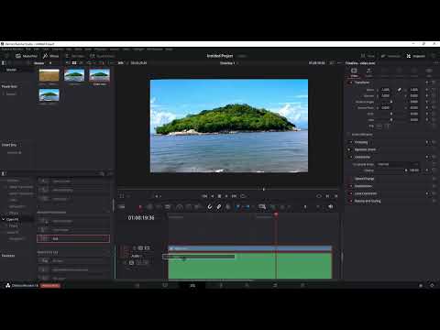Viewport: 440px width, 330px height.
Task: Open the Video tab in Inspector
Action: tap(354, 72)
